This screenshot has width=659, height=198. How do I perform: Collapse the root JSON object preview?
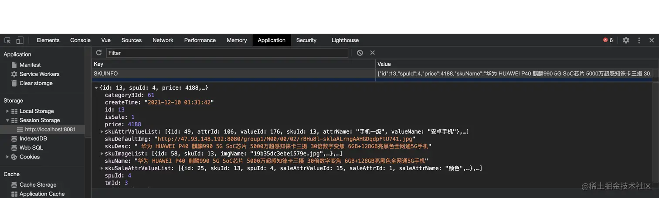coord(96,88)
